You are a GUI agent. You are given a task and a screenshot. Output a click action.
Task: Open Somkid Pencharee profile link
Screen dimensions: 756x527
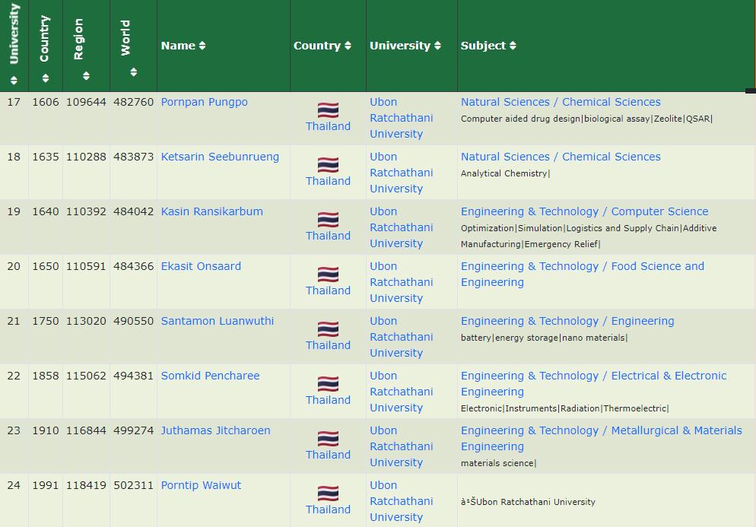click(x=210, y=376)
